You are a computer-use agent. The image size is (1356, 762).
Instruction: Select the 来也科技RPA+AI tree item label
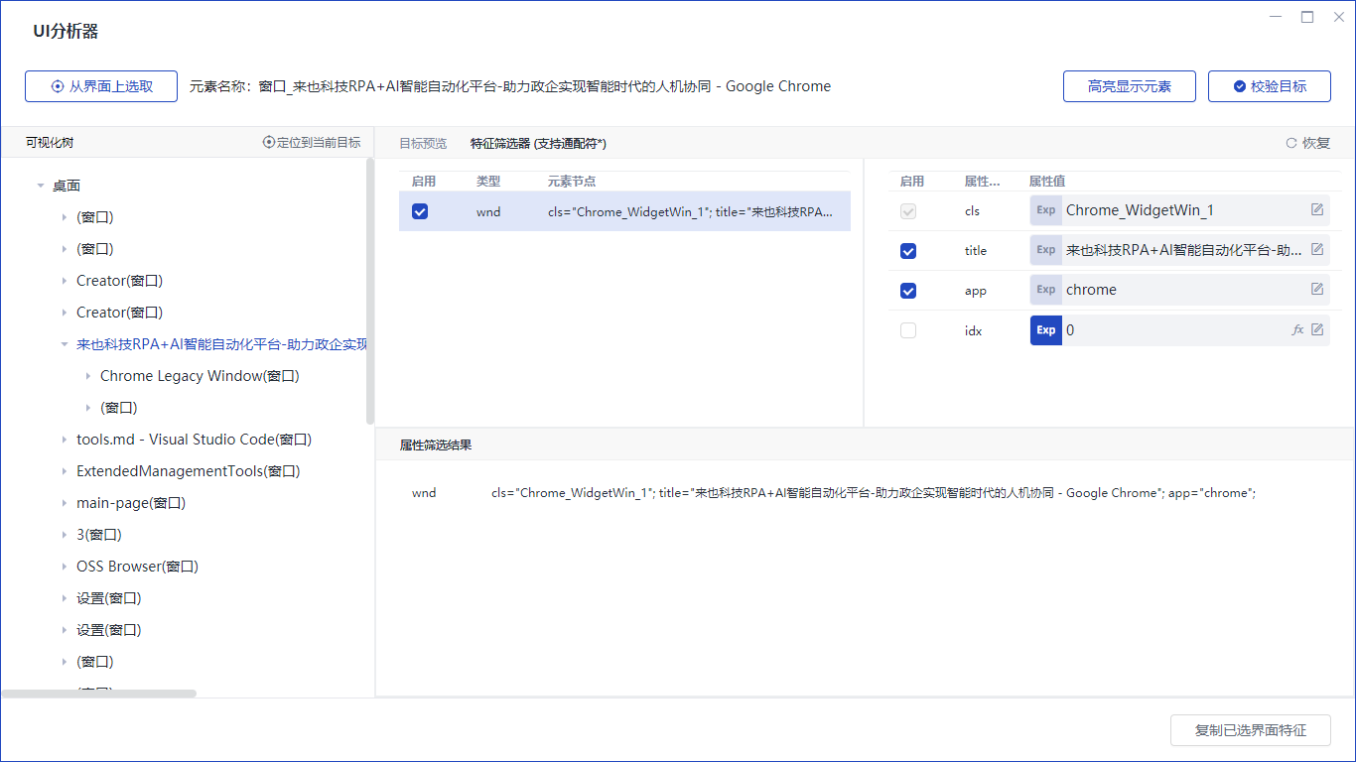(x=221, y=344)
